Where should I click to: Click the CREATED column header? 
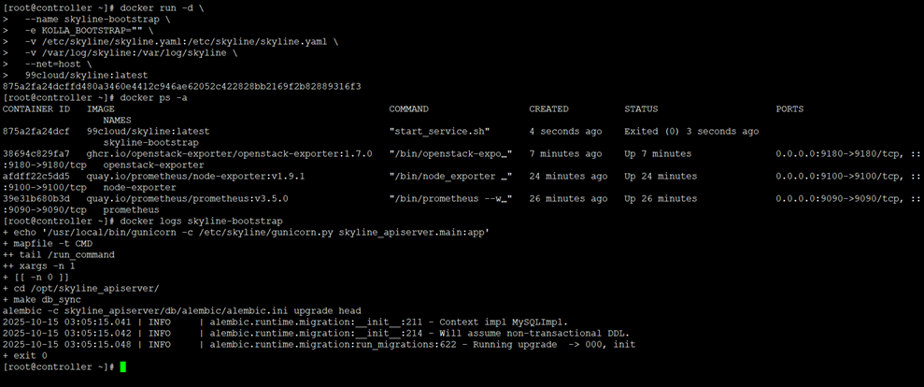tap(549, 109)
